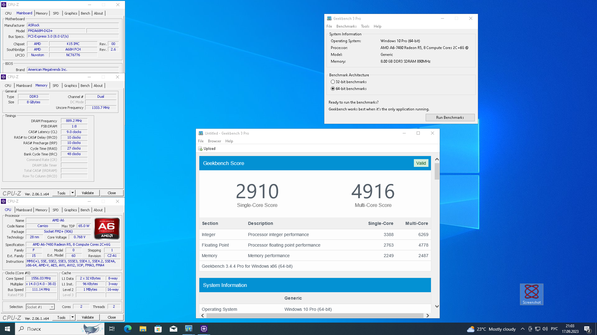Open Graphics tab in top CPU-Z window

point(71,13)
